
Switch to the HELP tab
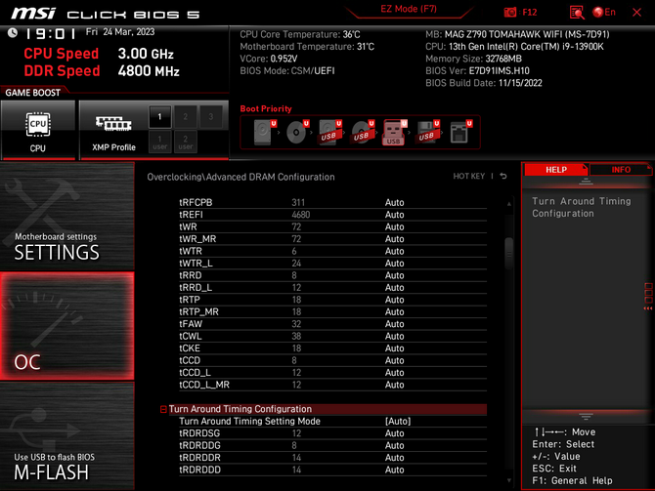pyautogui.click(x=556, y=170)
